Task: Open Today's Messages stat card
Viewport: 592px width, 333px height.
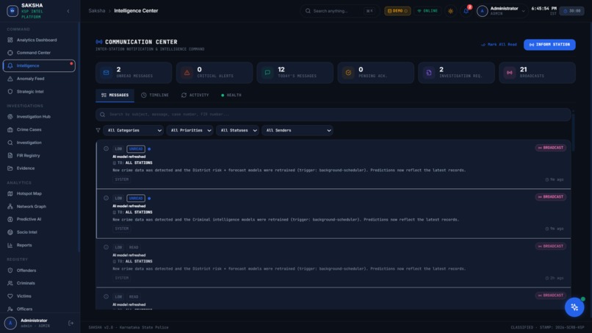Action: 295,73
